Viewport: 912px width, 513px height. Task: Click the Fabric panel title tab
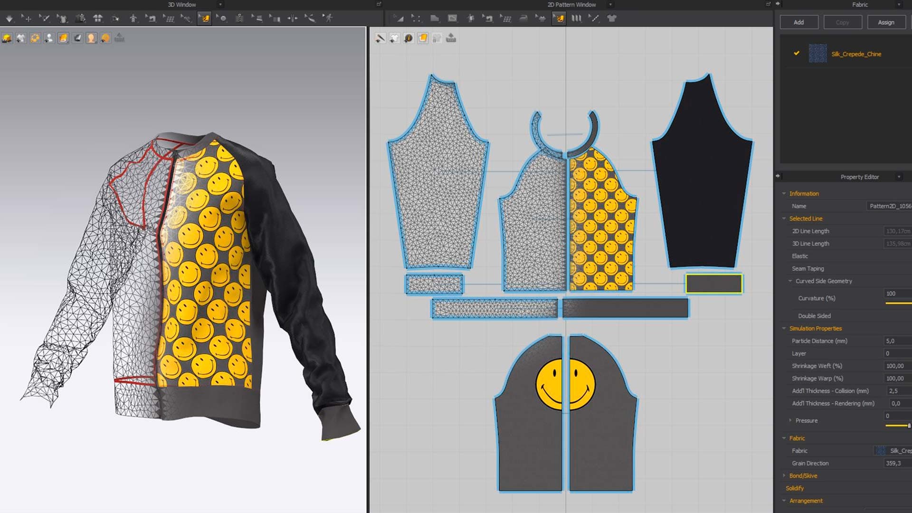click(x=860, y=5)
